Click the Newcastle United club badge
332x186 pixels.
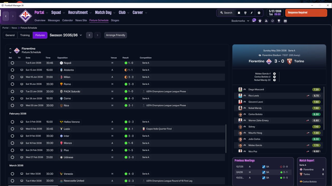[x=61, y=181]
